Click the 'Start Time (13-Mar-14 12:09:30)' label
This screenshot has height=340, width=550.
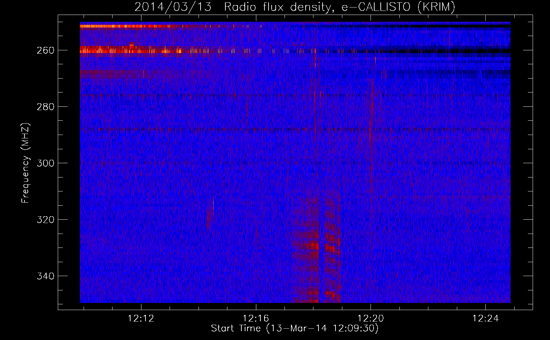pos(295,328)
